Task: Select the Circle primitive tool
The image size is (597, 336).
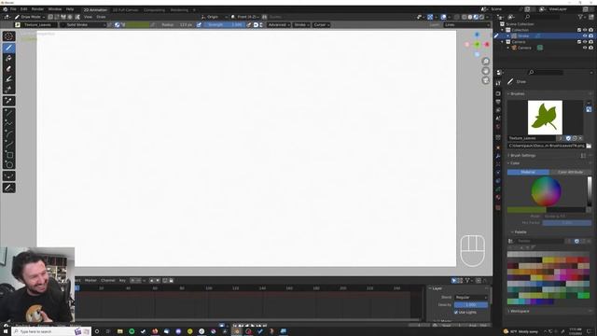Action: [x=8, y=164]
